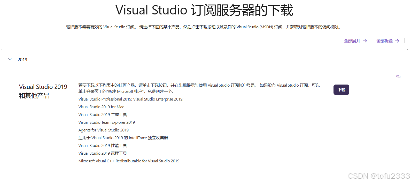Copy the 2019 section anchor link icon

[398, 77]
